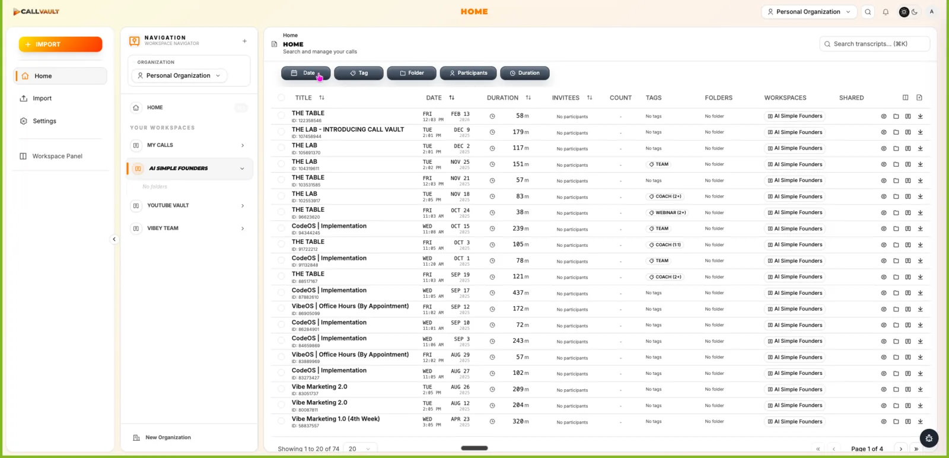Switch to light theme sun toggle
Viewport: 949px width, 458px height.
click(x=904, y=12)
